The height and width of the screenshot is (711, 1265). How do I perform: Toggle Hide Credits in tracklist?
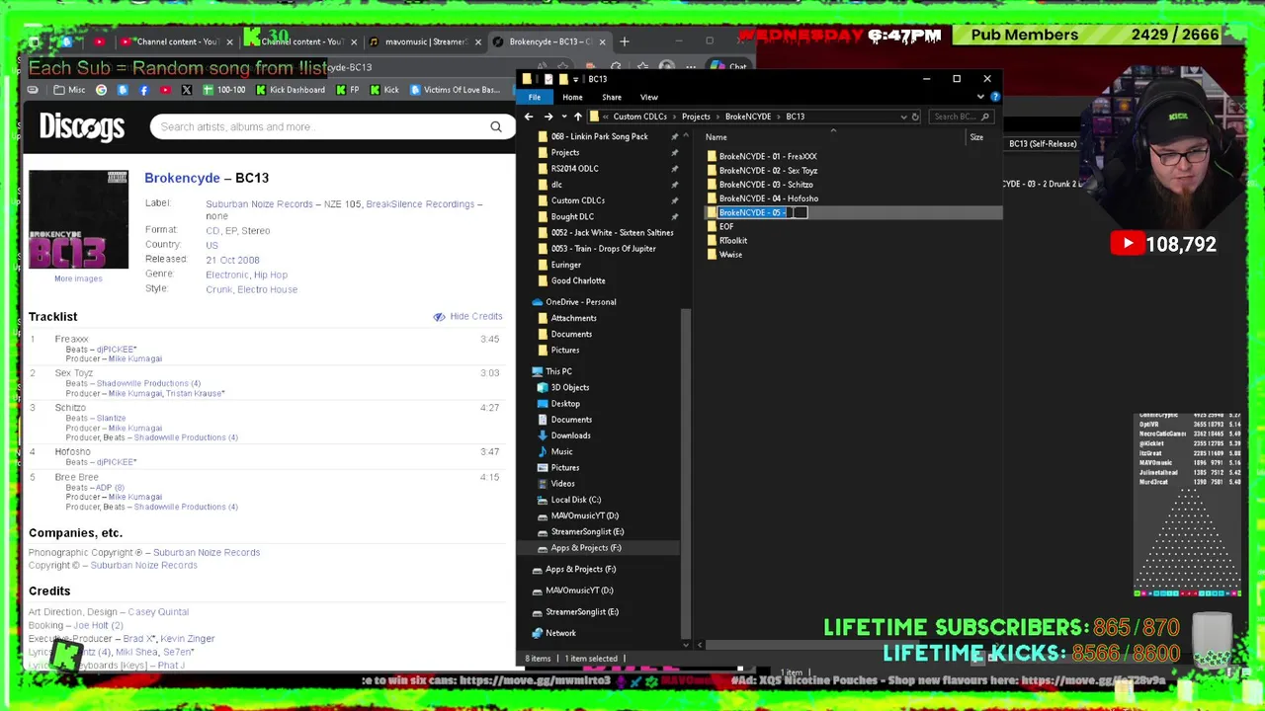click(468, 317)
